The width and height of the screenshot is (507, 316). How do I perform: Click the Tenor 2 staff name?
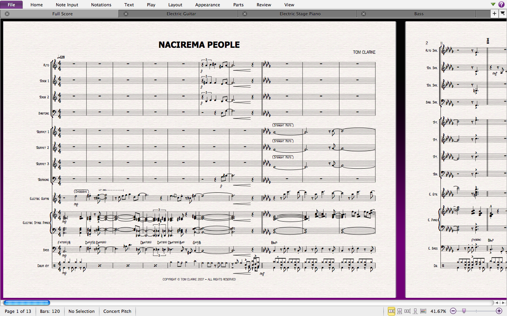(x=44, y=97)
